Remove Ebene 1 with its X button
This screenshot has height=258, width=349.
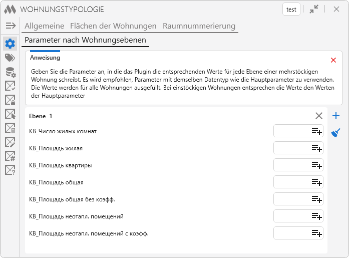319,116
